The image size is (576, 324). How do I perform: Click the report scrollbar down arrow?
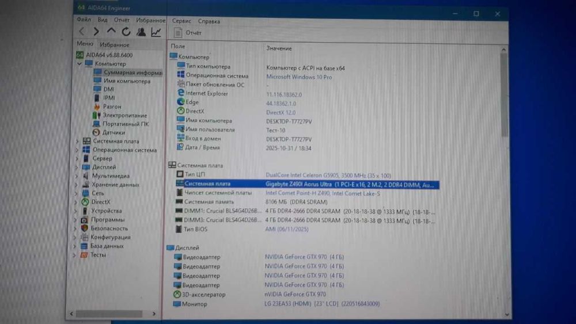(x=507, y=314)
